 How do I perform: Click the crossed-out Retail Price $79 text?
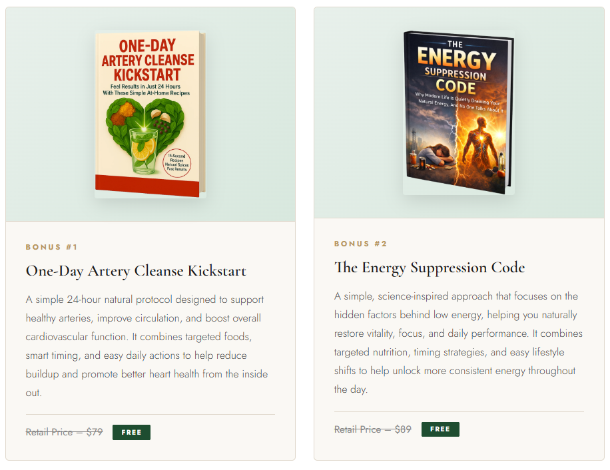point(64,432)
